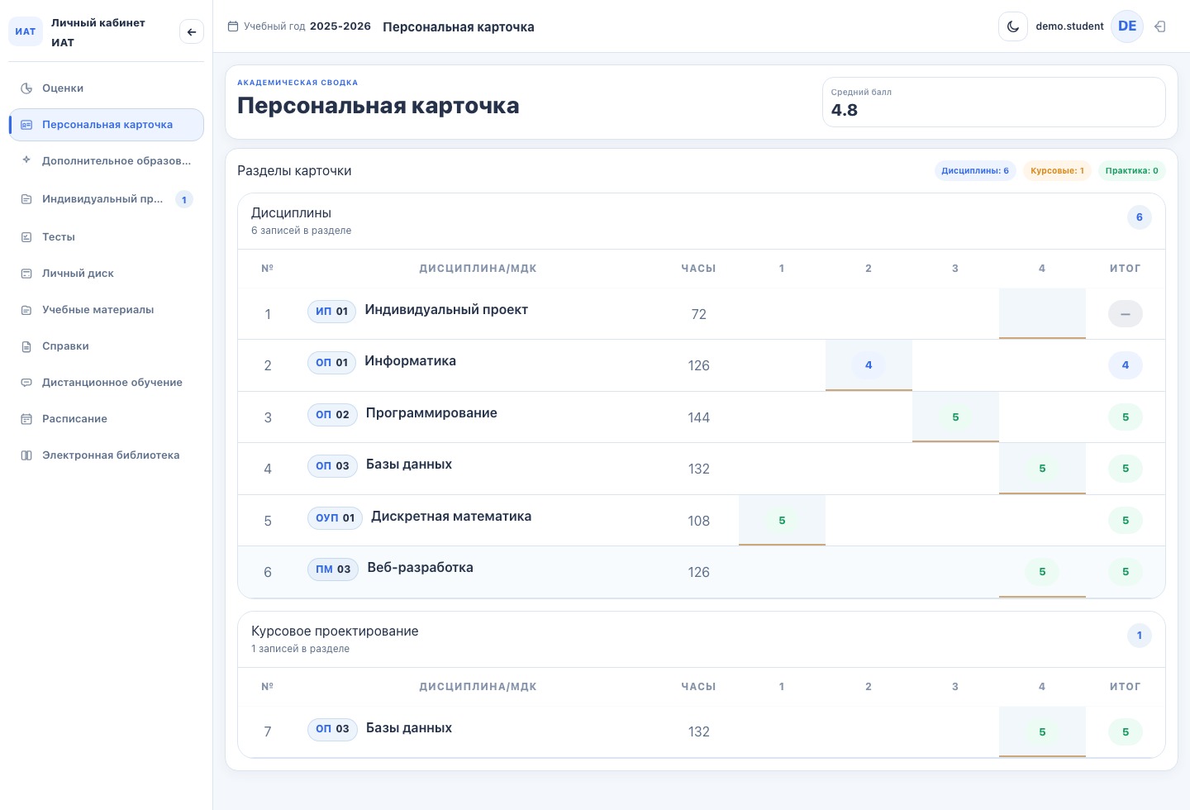
Task: Click hours value 108
Action: (x=699, y=521)
